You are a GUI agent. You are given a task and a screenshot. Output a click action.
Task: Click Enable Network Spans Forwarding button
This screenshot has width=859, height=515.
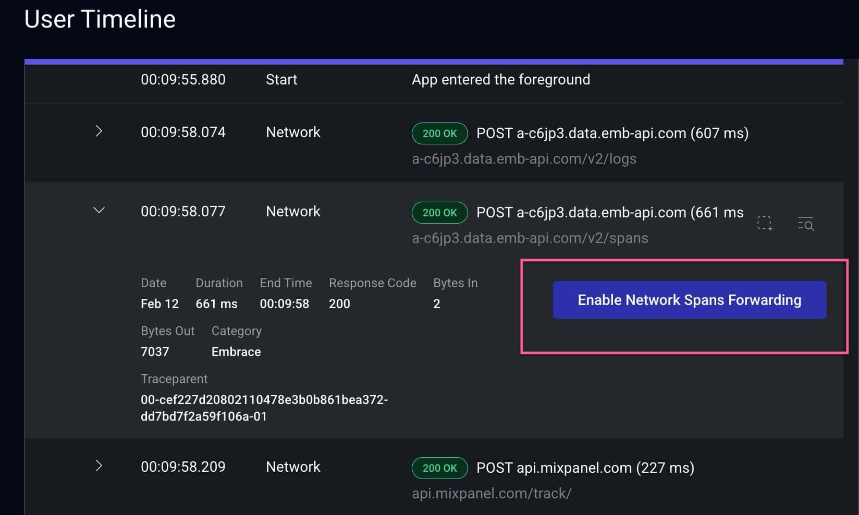coord(689,300)
